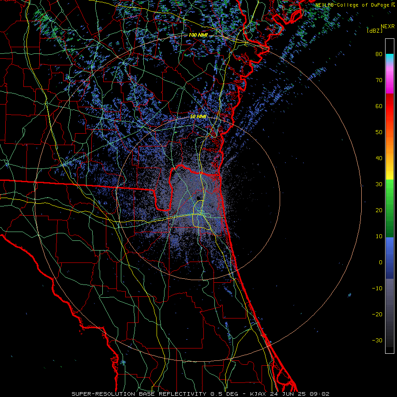397x397 pixels.
Task: Click the blue segment of the color bar
Action: [390, 258]
